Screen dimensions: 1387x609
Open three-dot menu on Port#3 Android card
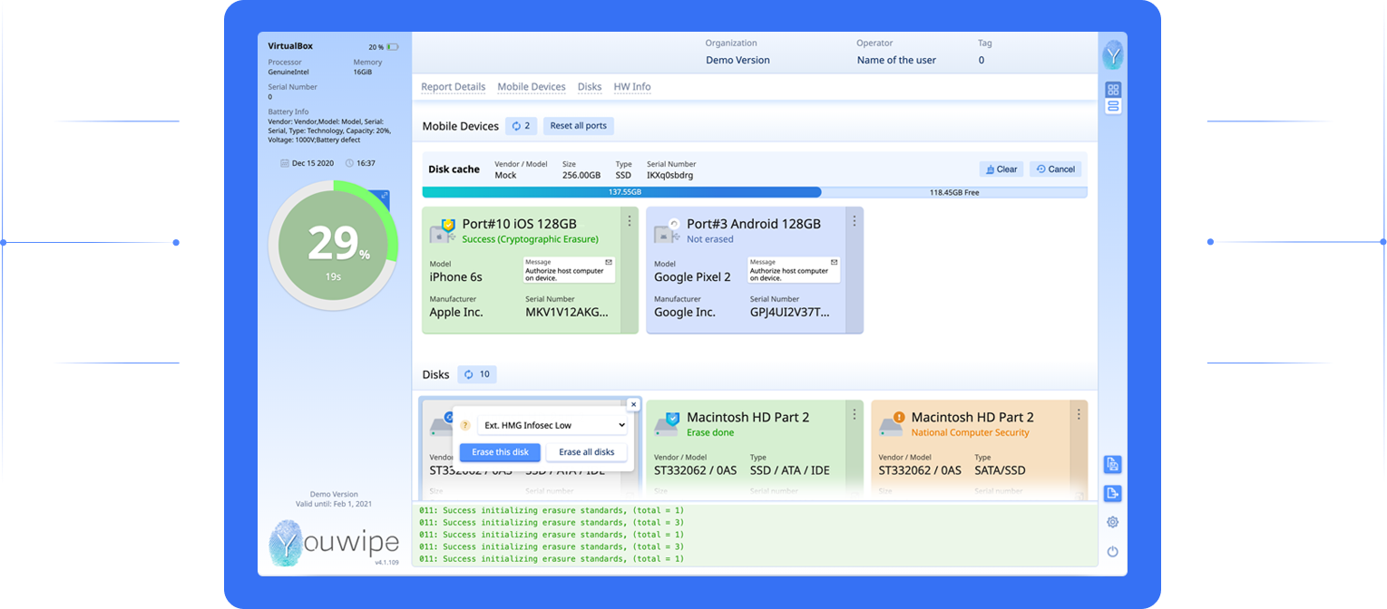point(854,221)
